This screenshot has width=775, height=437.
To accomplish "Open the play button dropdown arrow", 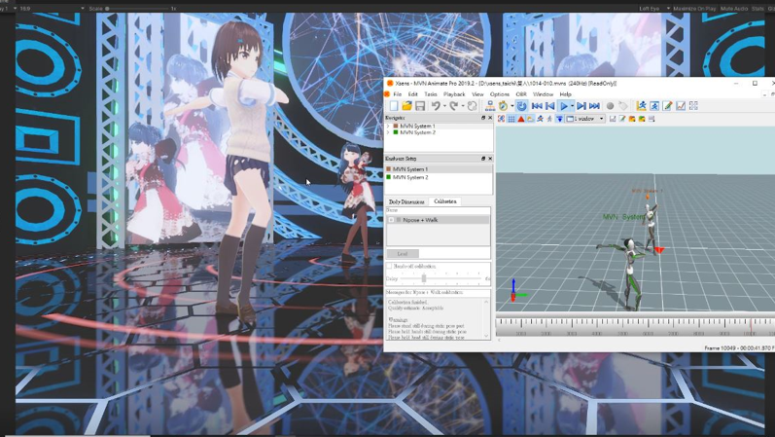I will click(572, 106).
